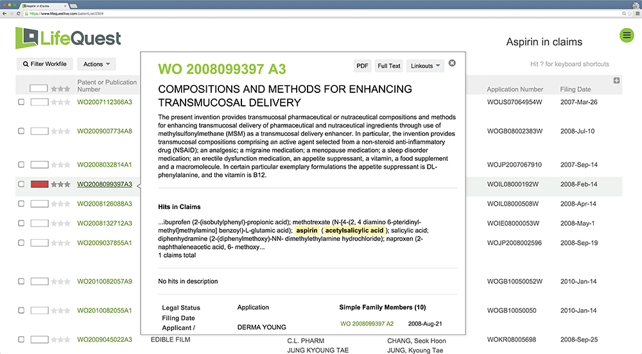This screenshot has width=642, height=354.
Task: Close the patent detail popup
Action: point(452,63)
